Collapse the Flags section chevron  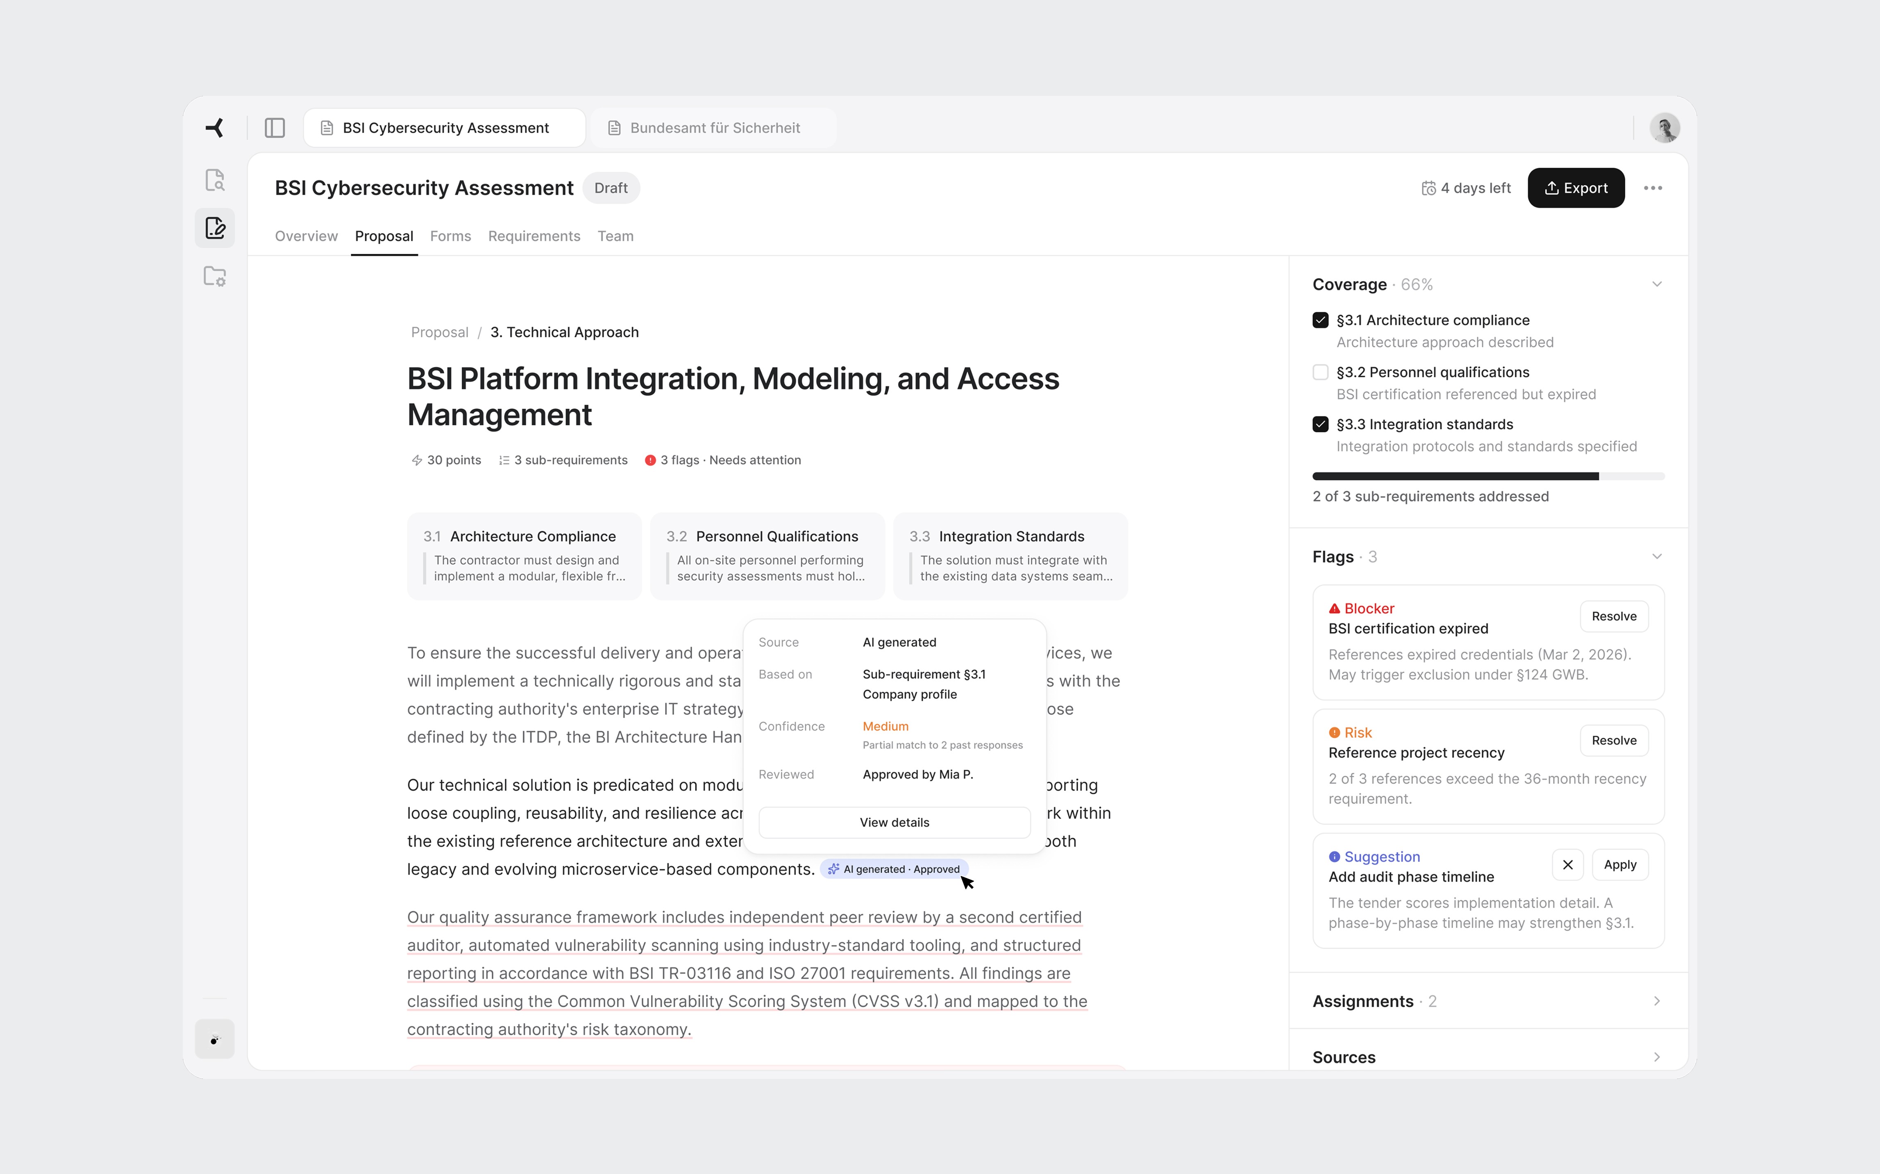1656,557
